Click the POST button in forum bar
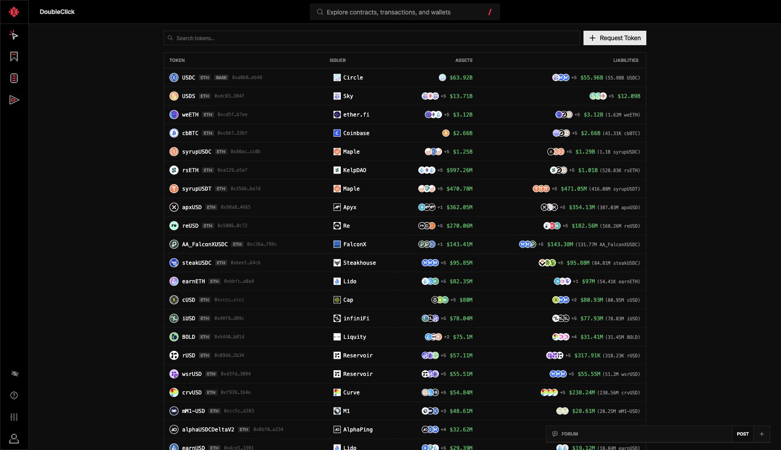The image size is (781, 450). click(x=743, y=434)
